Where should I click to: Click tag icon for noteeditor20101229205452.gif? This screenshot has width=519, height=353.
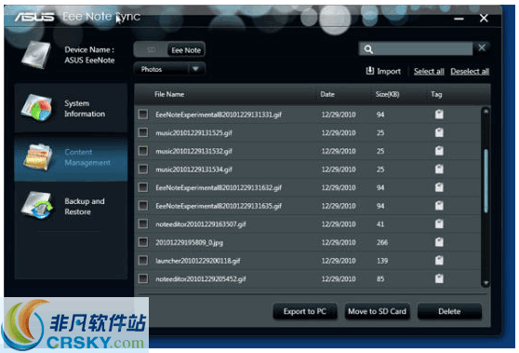click(x=439, y=278)
